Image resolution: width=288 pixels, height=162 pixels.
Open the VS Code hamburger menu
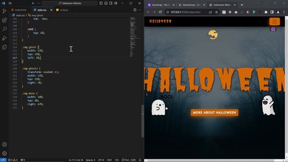[x=10, y=3]
